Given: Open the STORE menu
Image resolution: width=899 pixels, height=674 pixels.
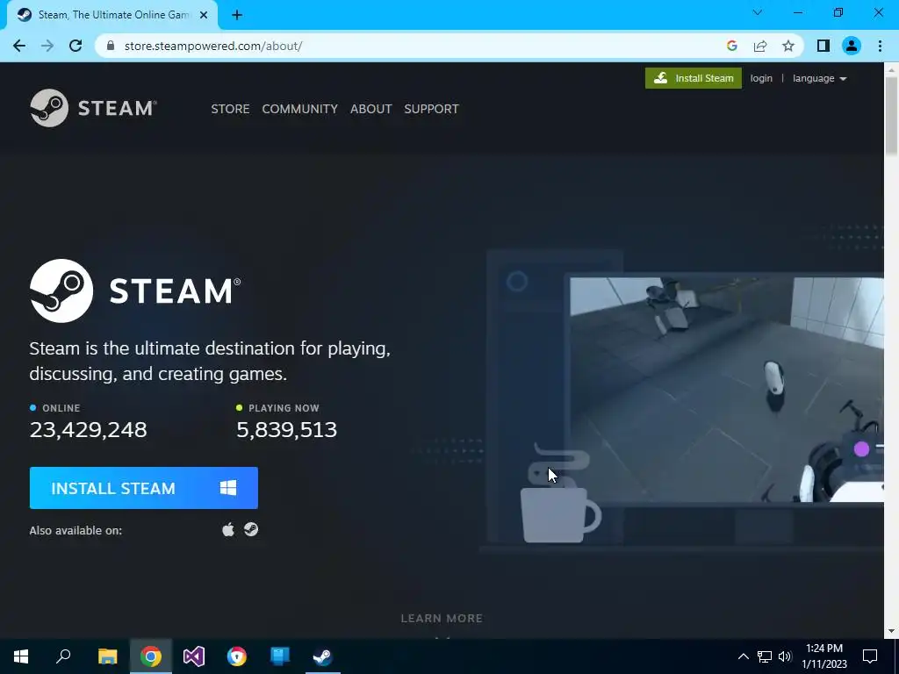Looking at the screenshot, I should pos(230,109).
